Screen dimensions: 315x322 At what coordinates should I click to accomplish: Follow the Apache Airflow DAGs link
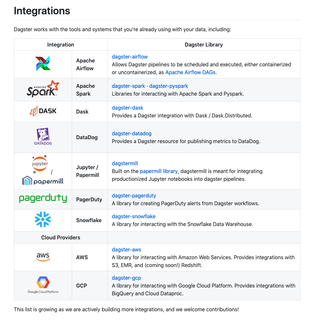click(x=190, y=72)
